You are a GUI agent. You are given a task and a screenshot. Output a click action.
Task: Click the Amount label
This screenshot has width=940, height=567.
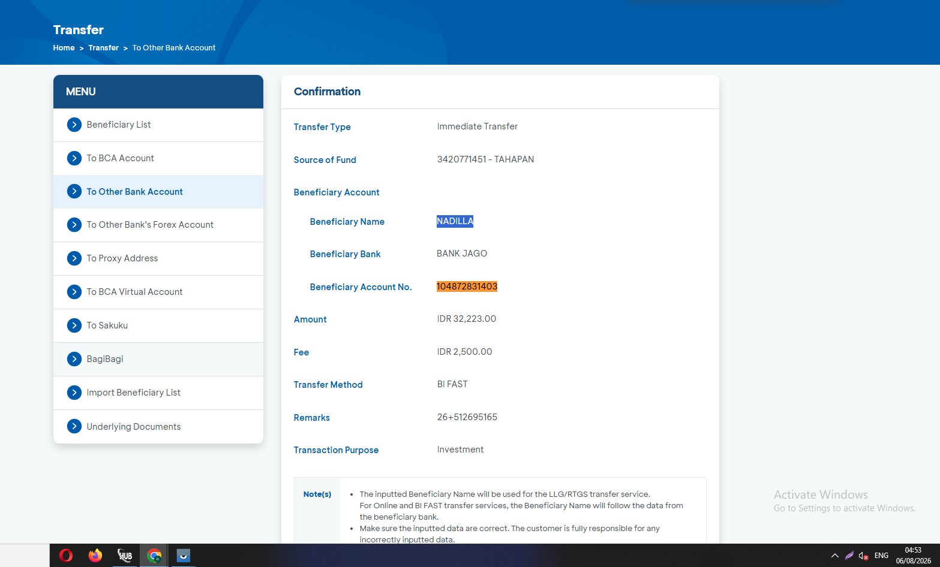coord(310,319)
